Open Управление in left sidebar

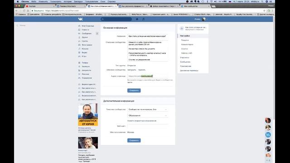[87, 78]
